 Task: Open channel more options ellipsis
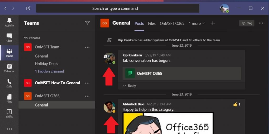(261, 23)
